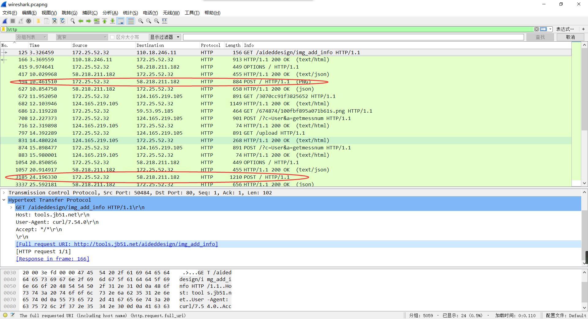This screenshot has width=588, height=319.
Task: Click the find packet magnifier icon
Action: click(73, 21)
